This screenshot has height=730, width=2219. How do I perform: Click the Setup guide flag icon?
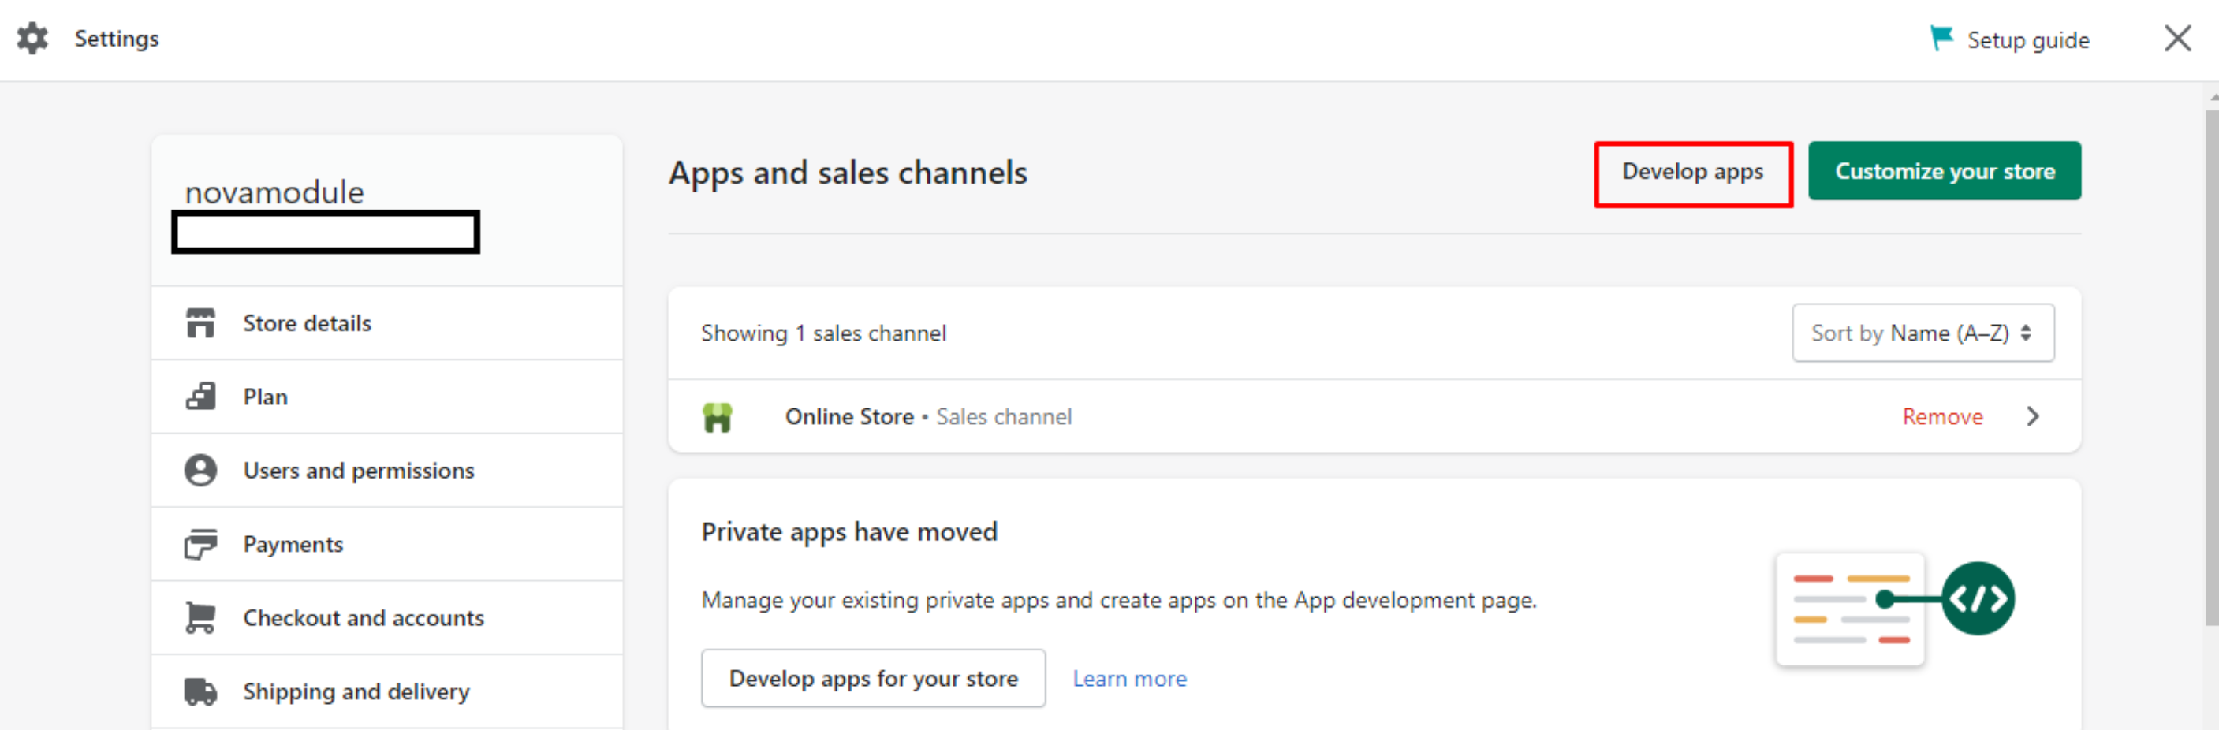tap(1941, 39)
